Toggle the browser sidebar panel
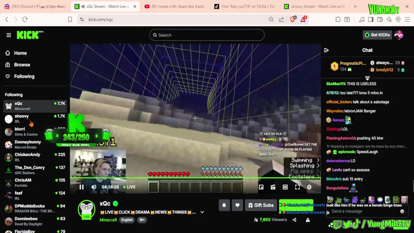The width and height of the screenshot is (414, 233). 371,19
